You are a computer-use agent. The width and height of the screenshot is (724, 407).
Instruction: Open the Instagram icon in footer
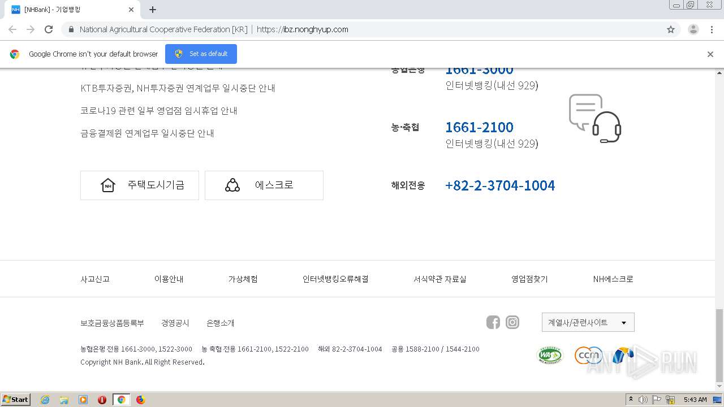(x=512, y=322)
